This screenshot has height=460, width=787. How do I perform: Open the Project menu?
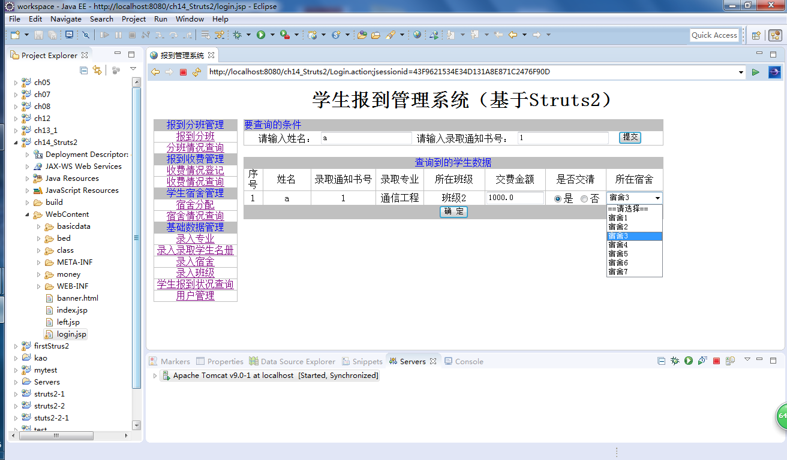point(134,19)
